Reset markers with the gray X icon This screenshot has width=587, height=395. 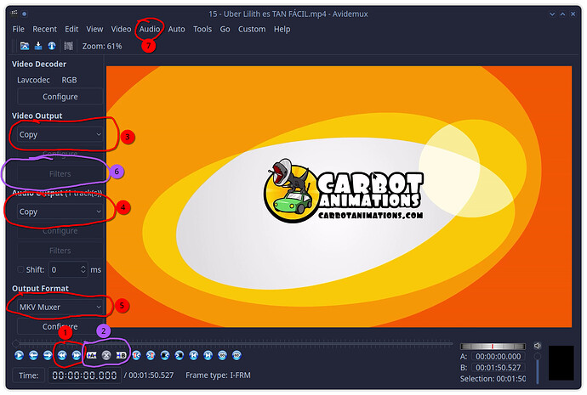106,355
